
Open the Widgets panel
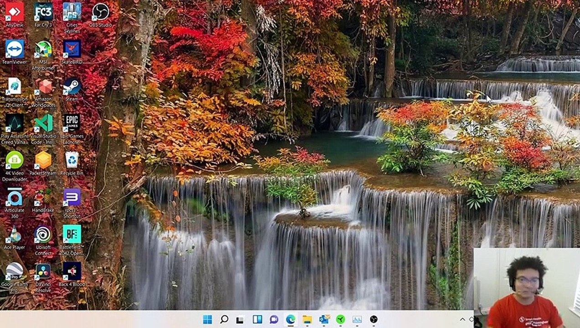(x=257, y=319)
